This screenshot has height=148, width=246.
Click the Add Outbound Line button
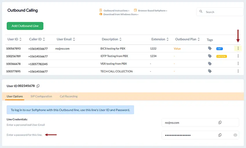point(25,26)
